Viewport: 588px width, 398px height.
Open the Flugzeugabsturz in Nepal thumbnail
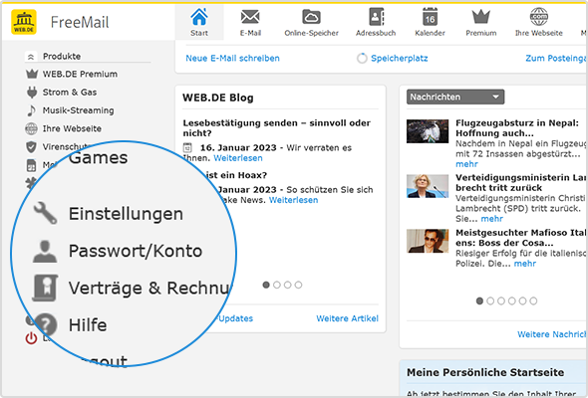coord(428,131)
